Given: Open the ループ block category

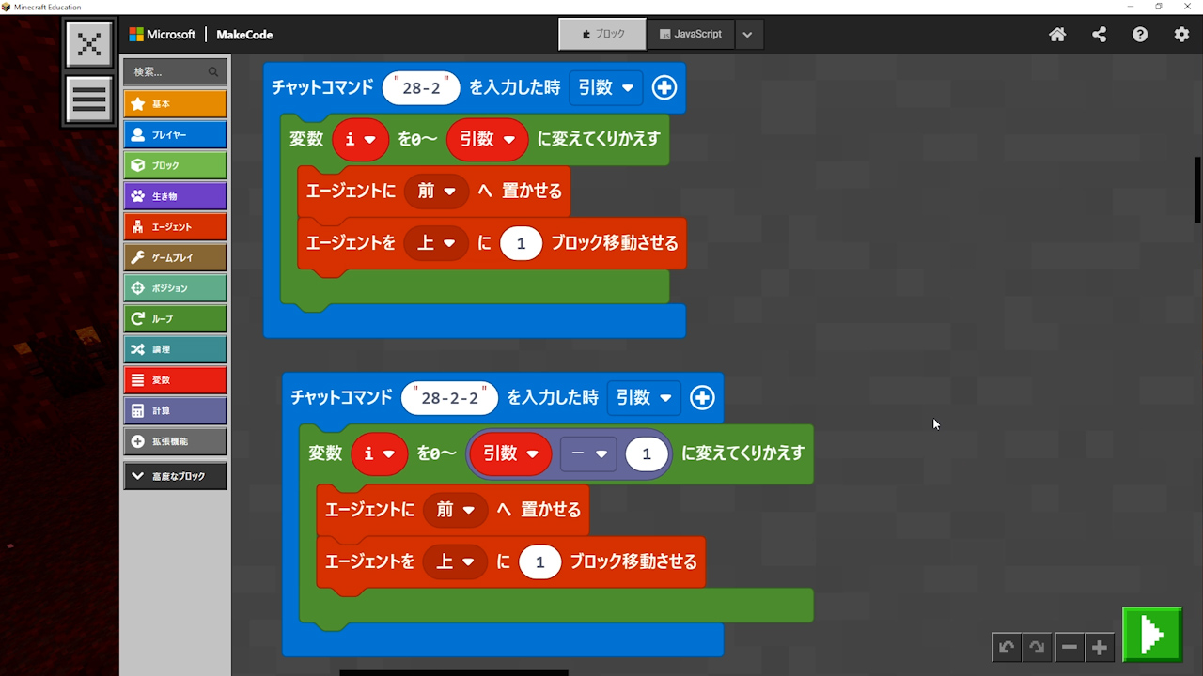Looking at the screenshot, I should coord(175,318).
